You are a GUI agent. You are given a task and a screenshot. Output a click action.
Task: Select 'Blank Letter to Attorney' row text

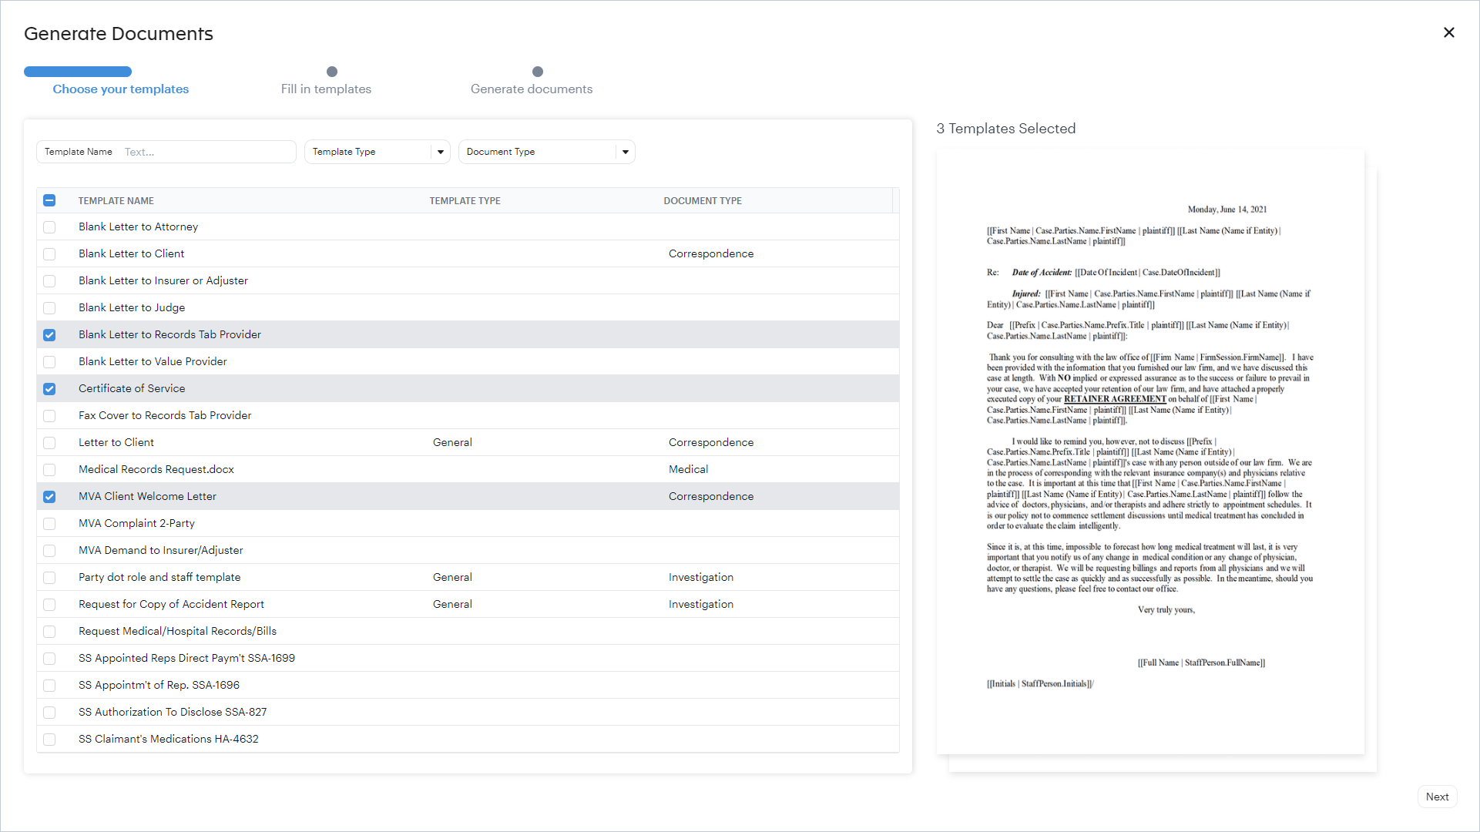[139, 226]
